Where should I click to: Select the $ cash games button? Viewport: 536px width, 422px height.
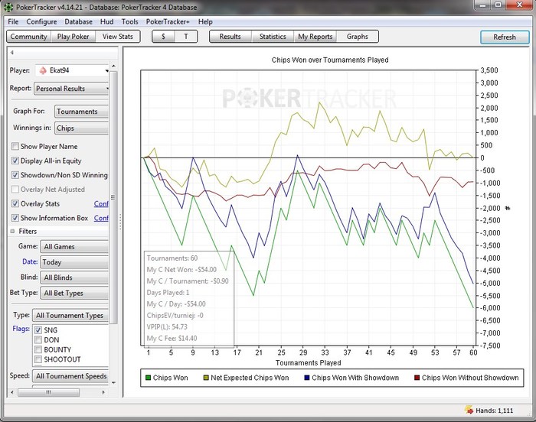163,37
